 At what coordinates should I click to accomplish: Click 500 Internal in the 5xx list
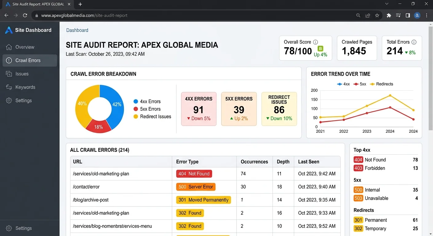point(386,190)
